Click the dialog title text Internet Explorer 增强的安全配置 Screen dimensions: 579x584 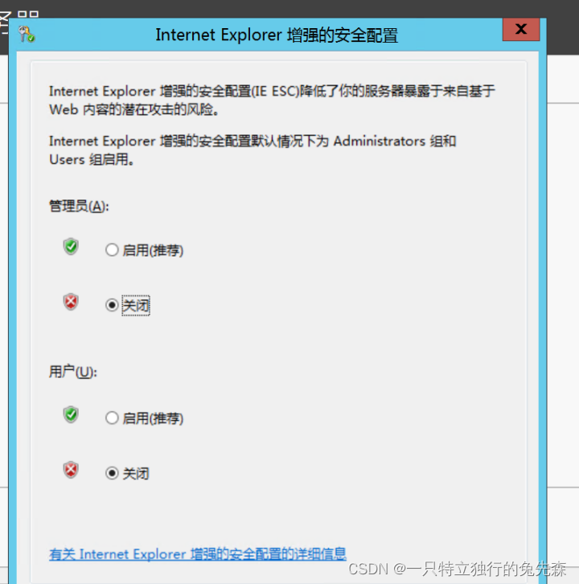pos(277,35)
